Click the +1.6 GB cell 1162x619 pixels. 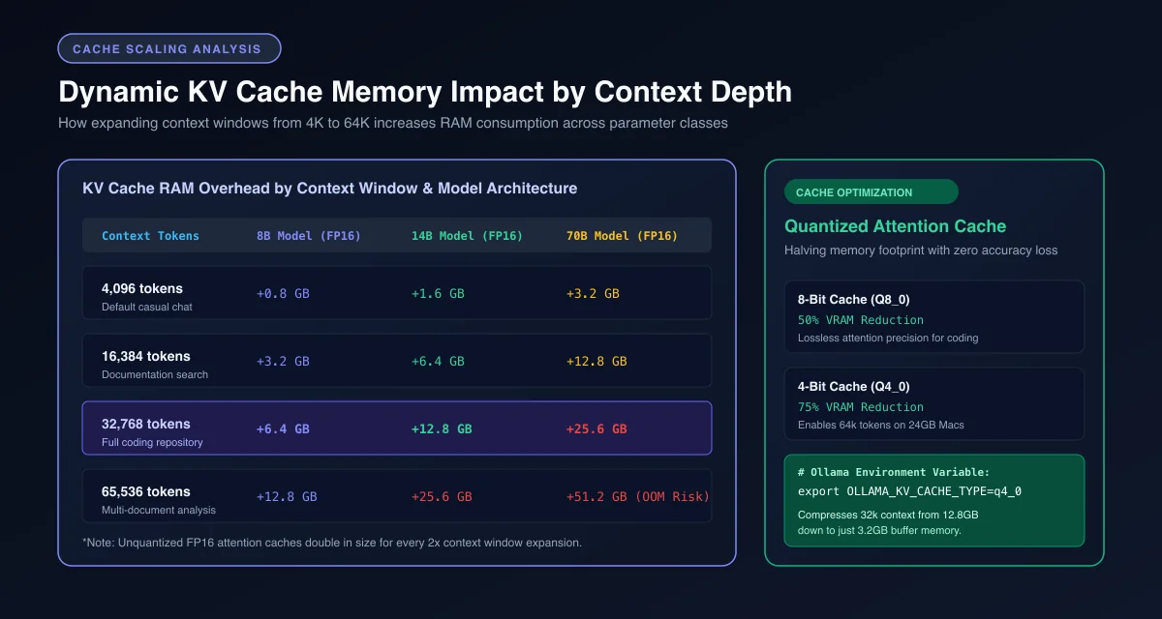[438, 293]
